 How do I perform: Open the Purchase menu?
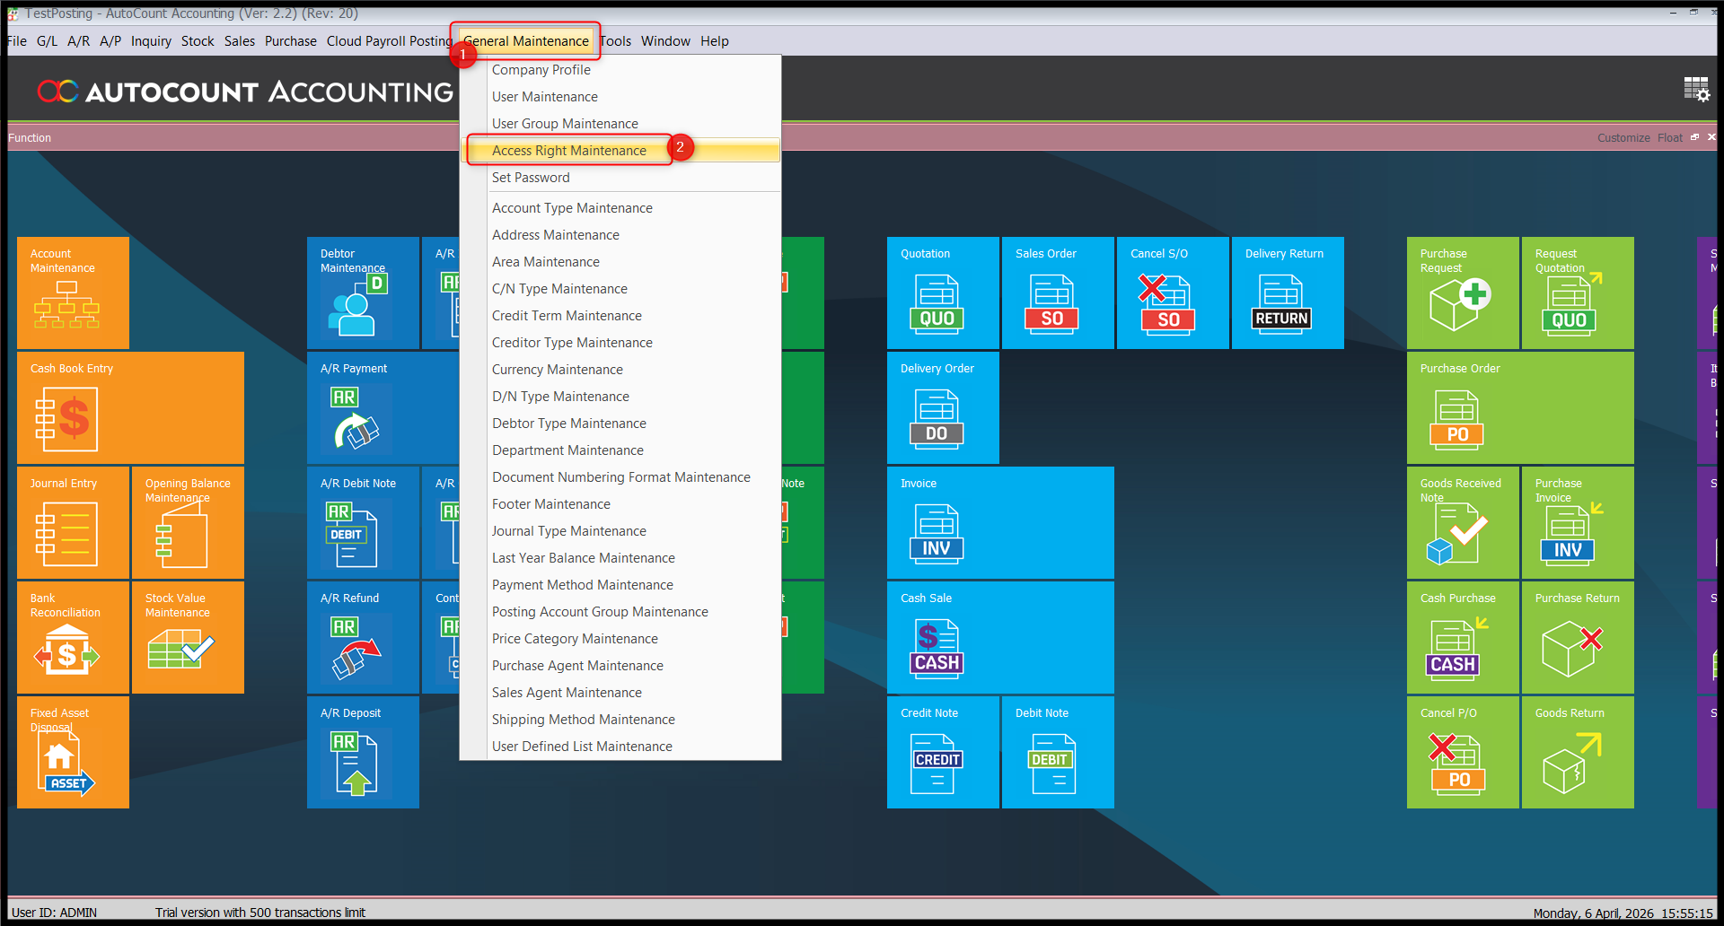point(291,41)
